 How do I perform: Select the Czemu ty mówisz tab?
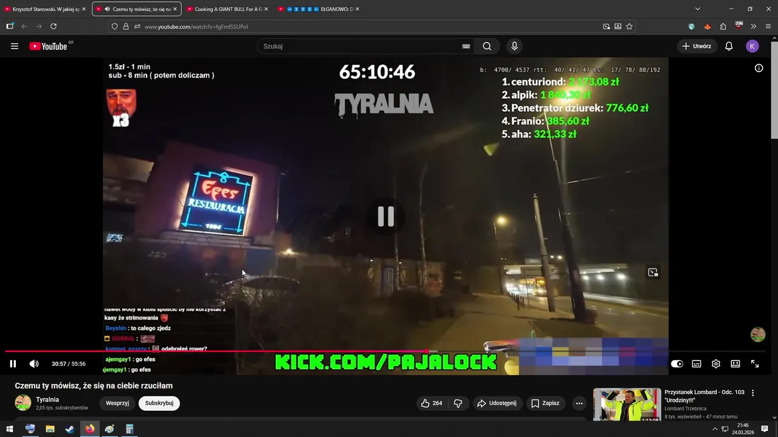137,9
